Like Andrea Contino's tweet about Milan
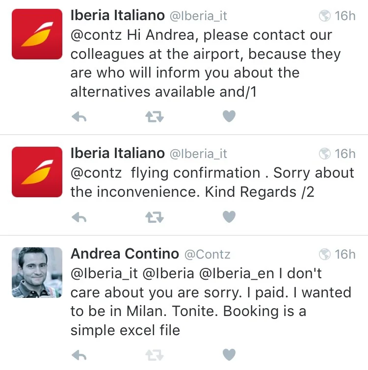 (x=229, y=354)
